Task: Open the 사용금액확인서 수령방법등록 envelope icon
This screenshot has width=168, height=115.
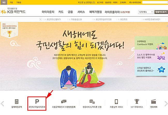Action: (x=64, y=101)
